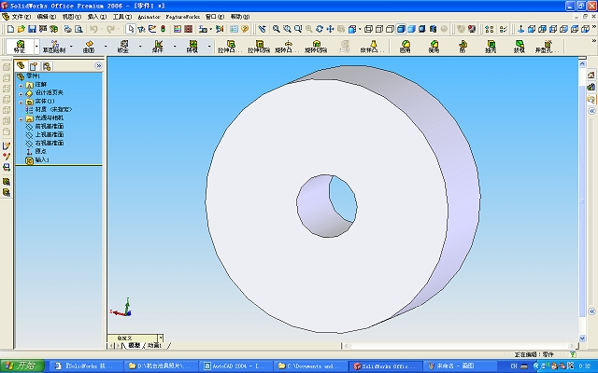Expand the 光源与相机 lights node
This screenshot has width=598, height=373.
[x=21, y=119]
